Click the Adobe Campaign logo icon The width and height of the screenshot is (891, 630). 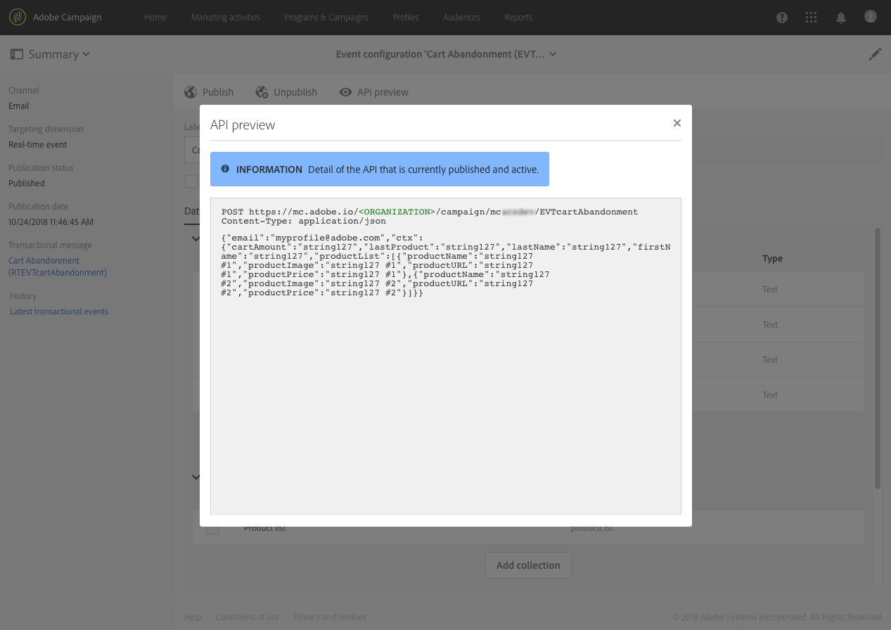18,17
